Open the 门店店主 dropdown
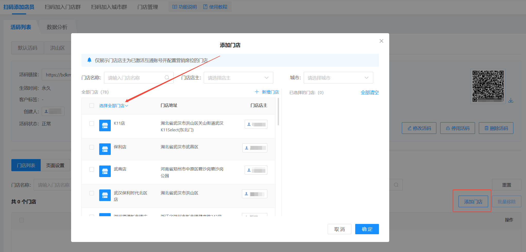The height and width of the screenshot is (252, 526). (239, 78)
